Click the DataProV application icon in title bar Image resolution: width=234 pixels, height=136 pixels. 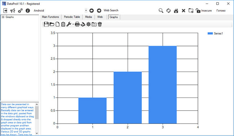4,4
